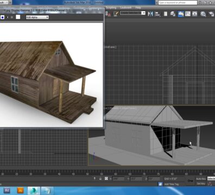Image resolution: width=215 pixels, height=195 pixels.
Task: Click the keyword search input field
Action: pos(178,3)
